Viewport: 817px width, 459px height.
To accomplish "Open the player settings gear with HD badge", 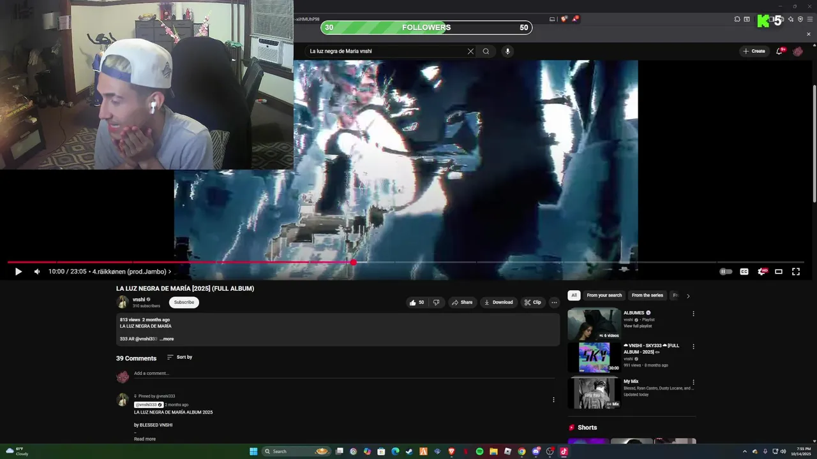I will click(x=761, y=272).
